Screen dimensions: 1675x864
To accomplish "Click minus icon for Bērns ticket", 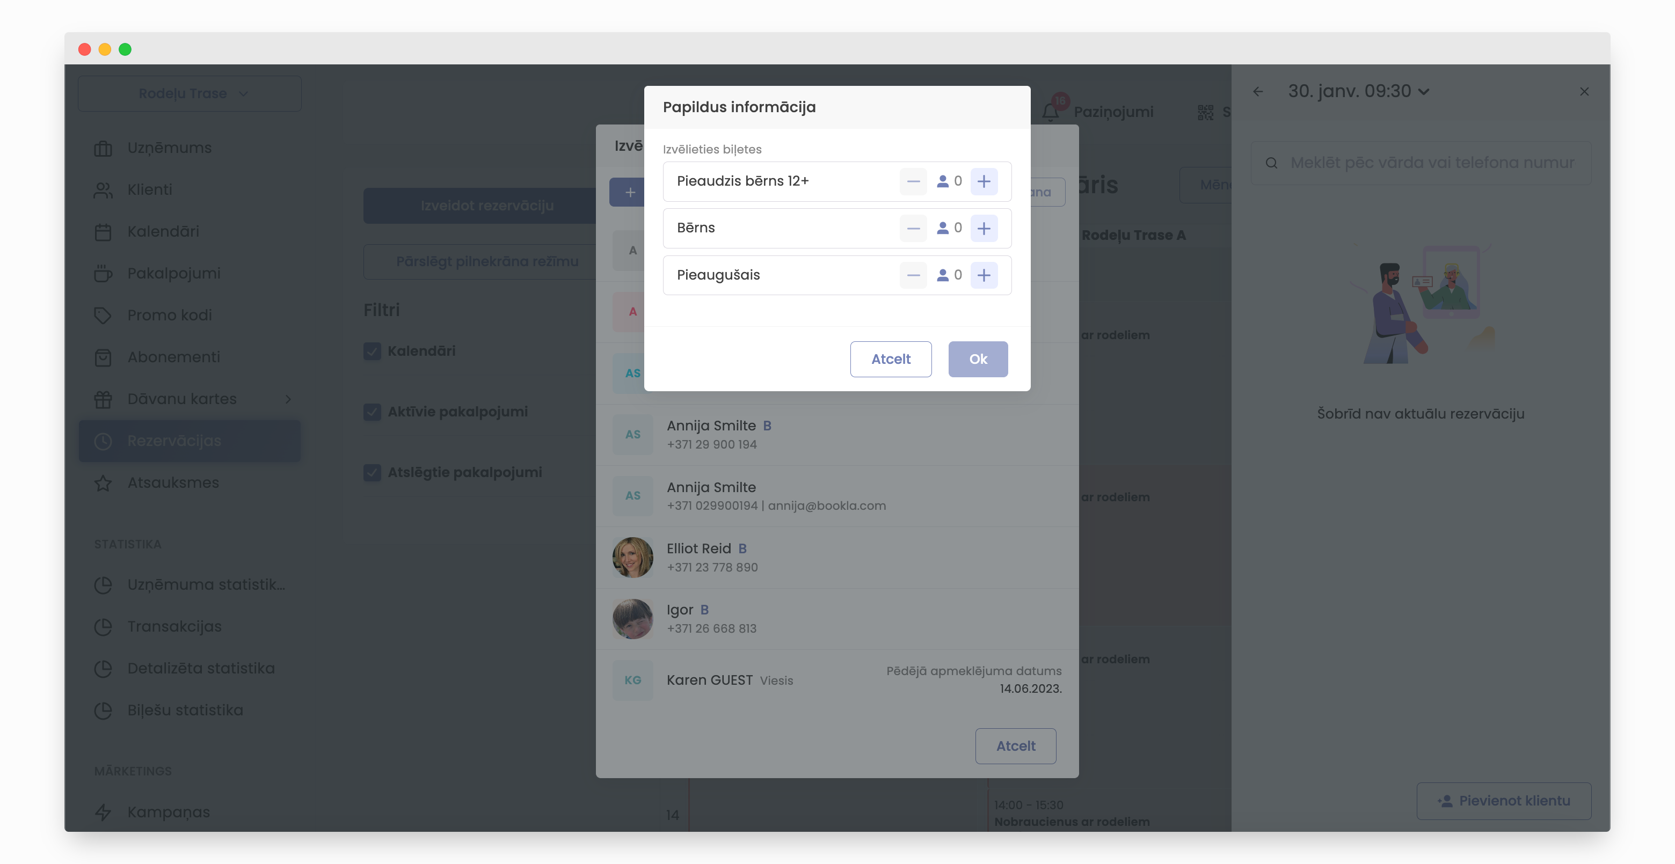I will click(x=913, y=228).
